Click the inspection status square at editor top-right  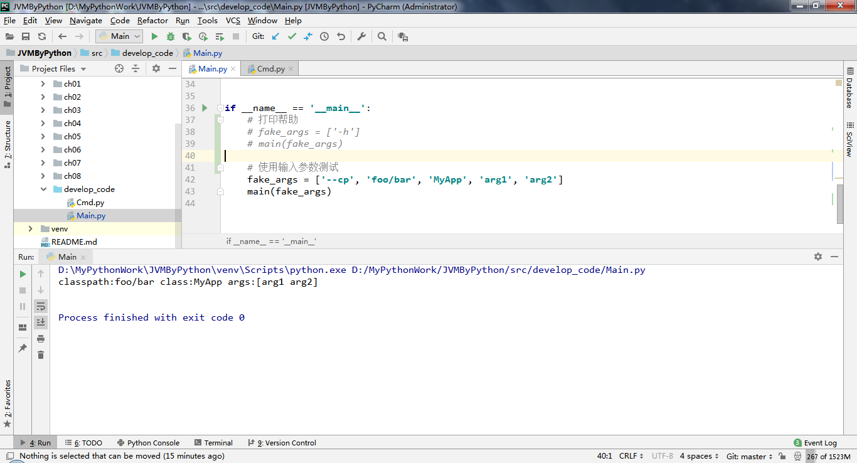(x=839, y=83)
